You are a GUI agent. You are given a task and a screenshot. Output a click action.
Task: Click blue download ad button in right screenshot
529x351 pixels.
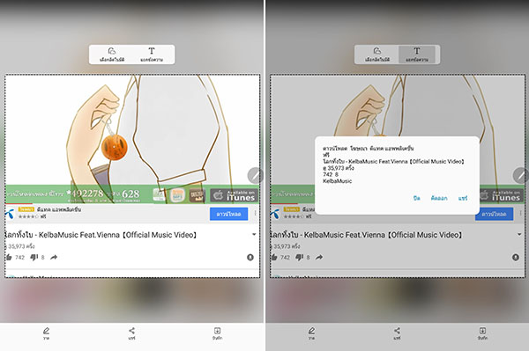coord(495,214)
